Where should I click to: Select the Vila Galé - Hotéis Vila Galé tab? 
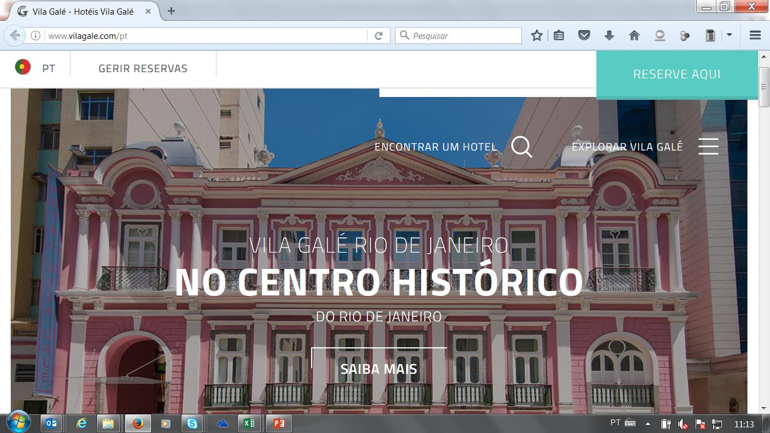82,11
